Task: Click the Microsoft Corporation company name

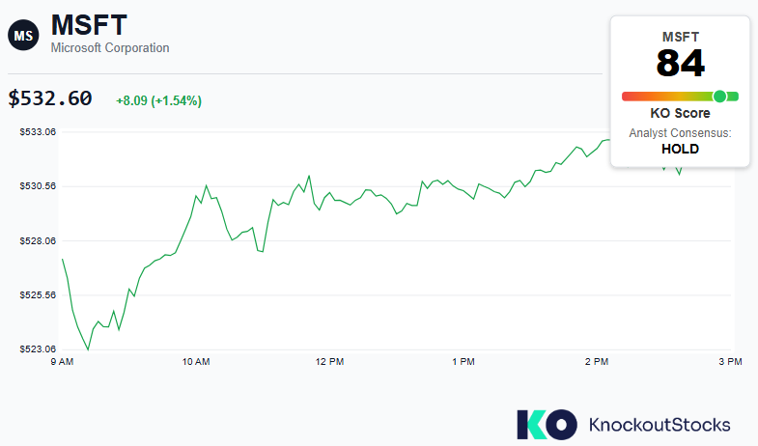Action: tap(110, 48)
